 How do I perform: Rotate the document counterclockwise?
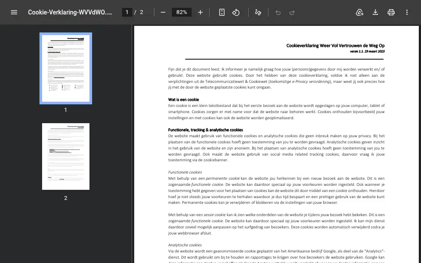(x=236, y=12)
